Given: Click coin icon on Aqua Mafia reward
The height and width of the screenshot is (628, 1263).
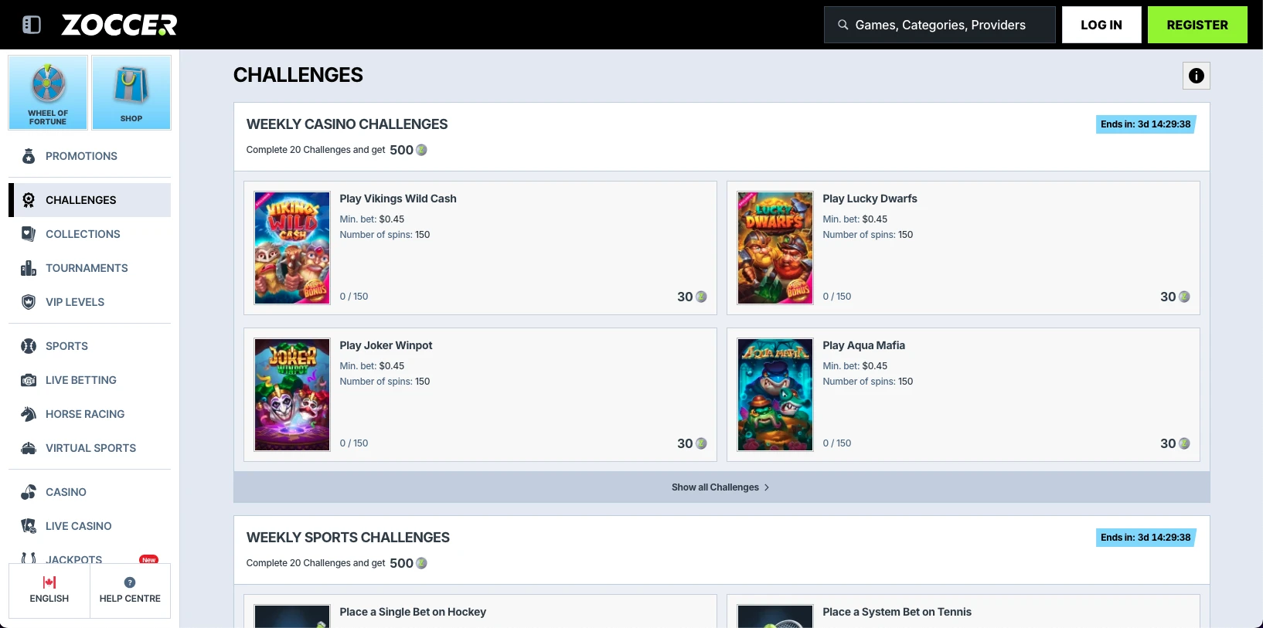Looking at the screenshot, I should coord(1184,443).
